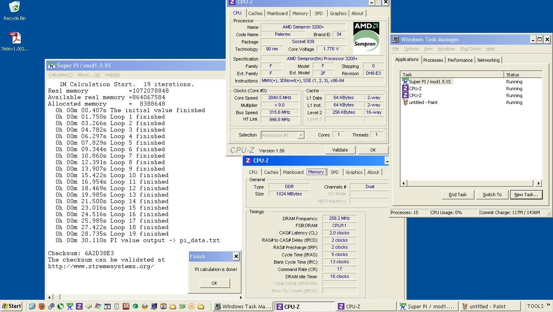Launch Firefox from the quick launch bar
Image resolution: width=553 pixels, height=312 pixels.
coord(41,306)
